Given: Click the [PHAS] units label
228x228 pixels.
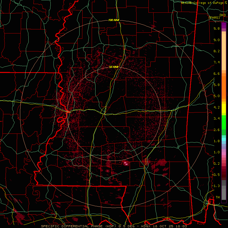Looking at the screenshot, I should [214, 17].
